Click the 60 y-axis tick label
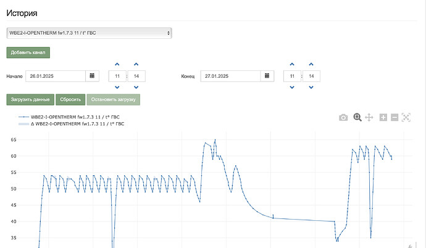This screenshot has height=248, width=426. [14, 156]
